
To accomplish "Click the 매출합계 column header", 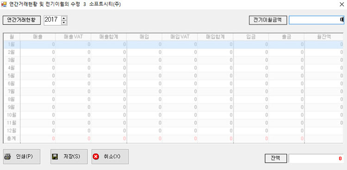I will coord(109,37).
